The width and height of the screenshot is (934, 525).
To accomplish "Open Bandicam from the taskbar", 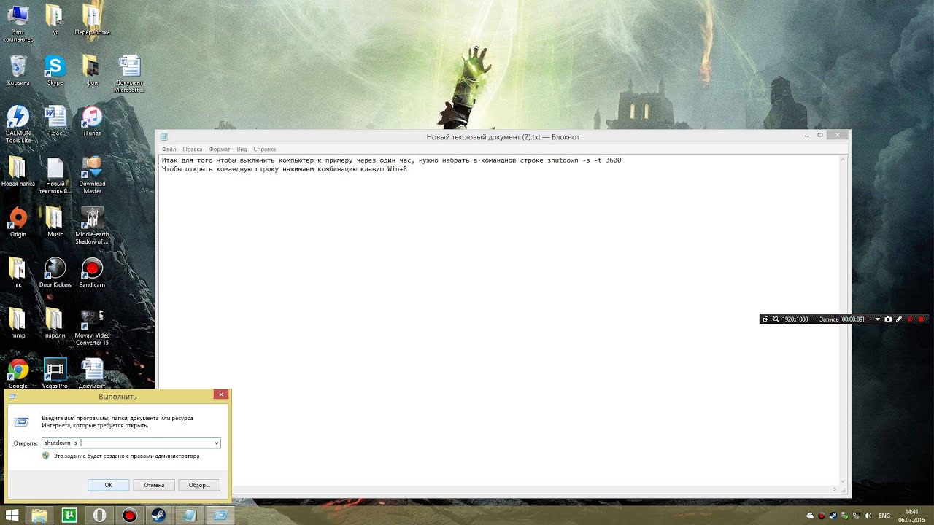I will click(x=130, y=516).
